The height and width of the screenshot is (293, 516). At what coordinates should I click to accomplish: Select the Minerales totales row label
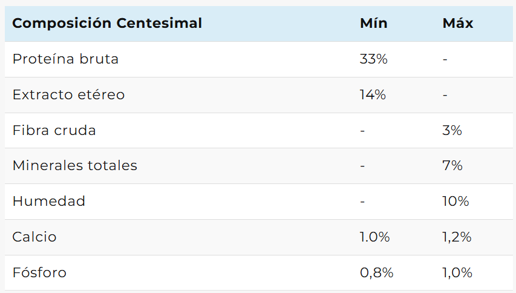tap(74, 165)
